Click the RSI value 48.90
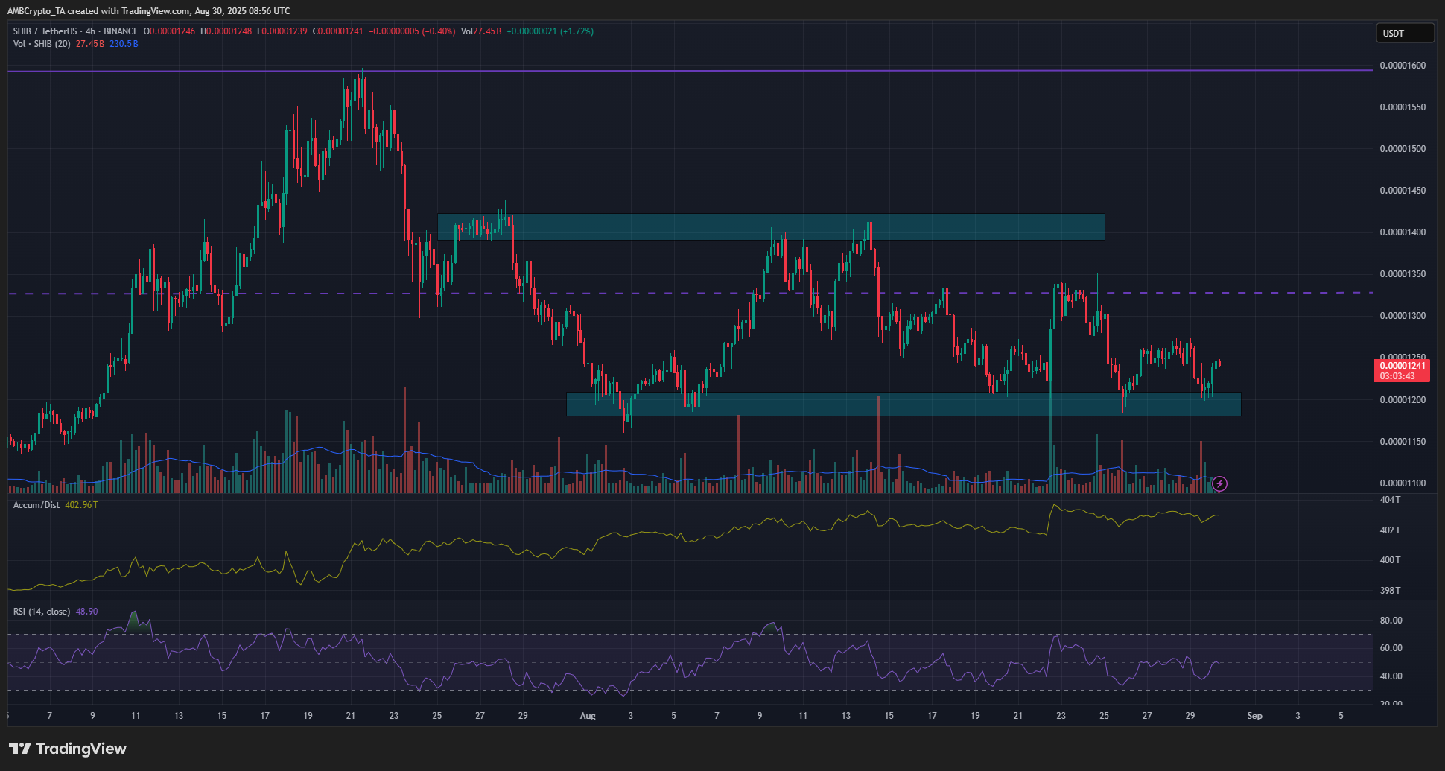This screenshot has width=1445, height=771. (x=86, y=612)
